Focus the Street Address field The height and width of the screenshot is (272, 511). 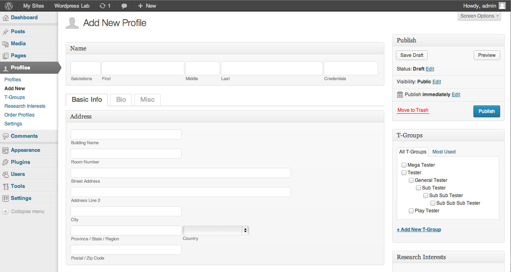[181, 173]
